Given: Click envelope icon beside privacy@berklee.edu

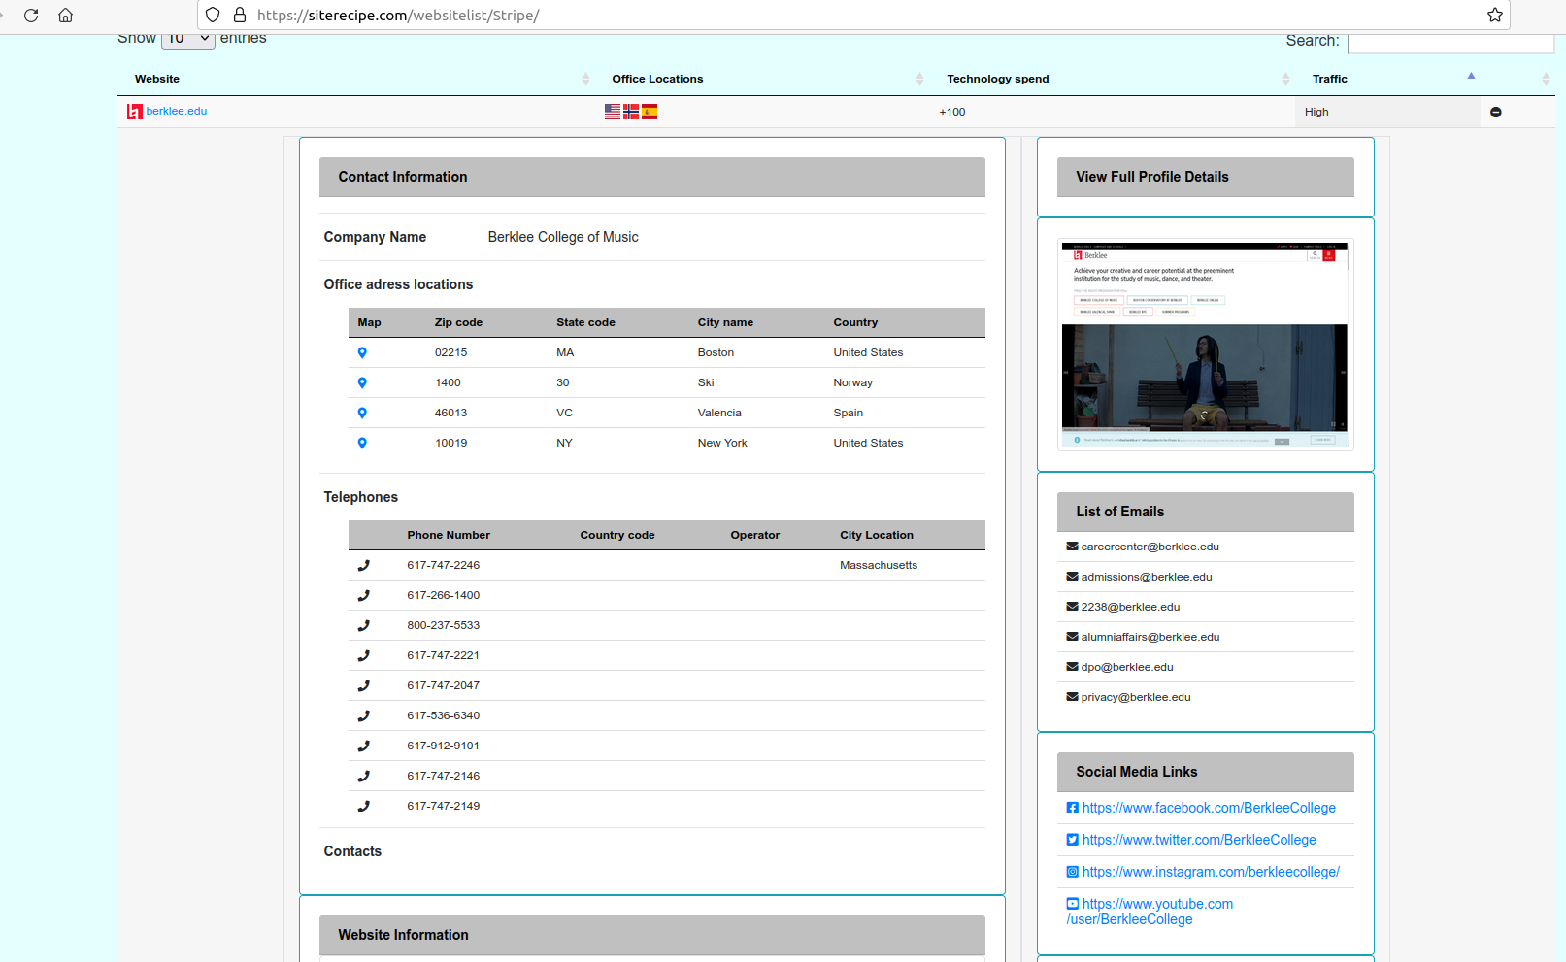Looking at the screenshot, I should [1073, 697].
